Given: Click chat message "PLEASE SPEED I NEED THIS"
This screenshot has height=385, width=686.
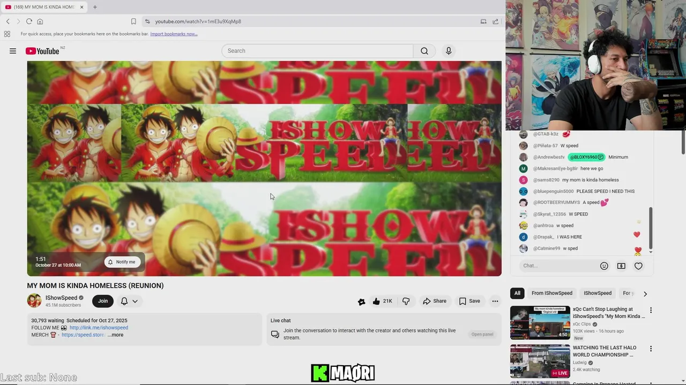Looking at the screenshot, I should [x=606, y=191].
